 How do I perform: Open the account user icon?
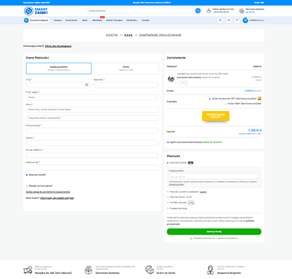220,20
